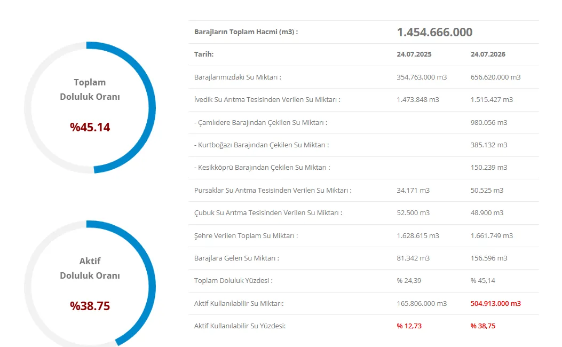The height and width of the screenshot is (347, 562).
Task: Click the red 504.913.000 m3 value
Action: pyautogui.click(x=496, y=304)
